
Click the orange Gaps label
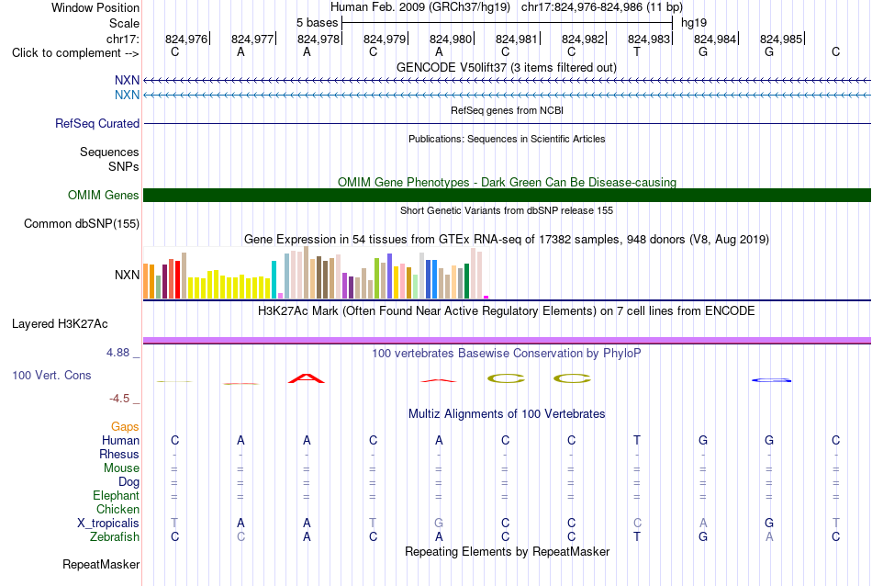pyautogui.click(x=125, y=426)
